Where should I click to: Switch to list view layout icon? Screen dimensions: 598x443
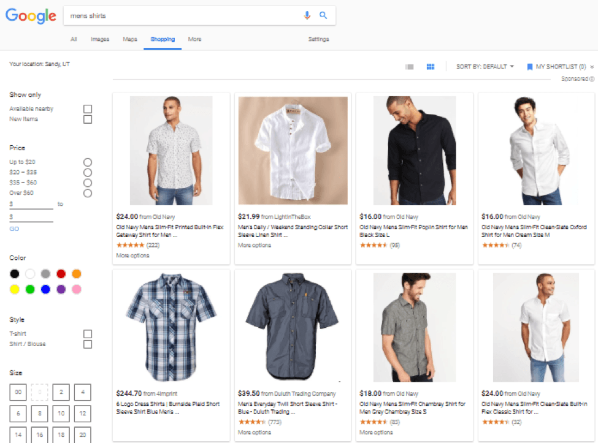click(410, 67)
